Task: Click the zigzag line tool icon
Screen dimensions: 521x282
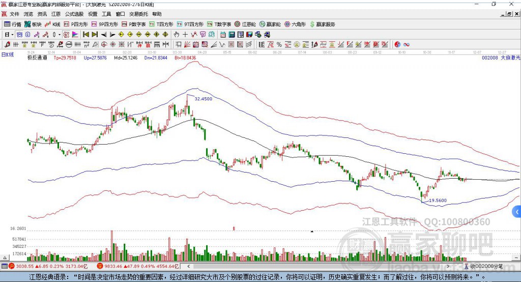Action: click(x=222, y=44)
